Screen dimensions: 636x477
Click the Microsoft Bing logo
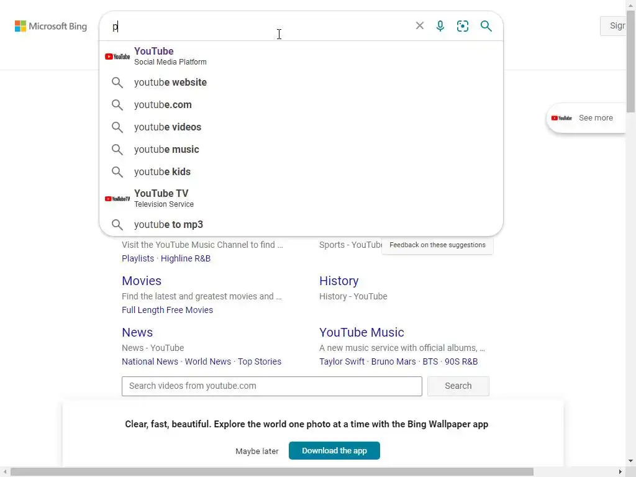tap(51, 26)
